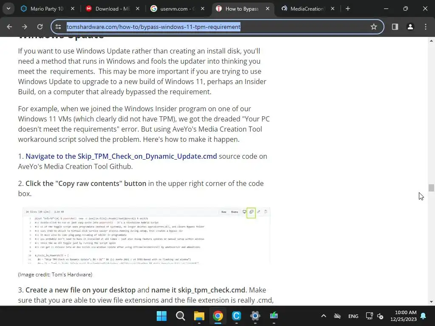Click the scrollbar down arrow
Screen dimensions: 435x326
(431, 302)
